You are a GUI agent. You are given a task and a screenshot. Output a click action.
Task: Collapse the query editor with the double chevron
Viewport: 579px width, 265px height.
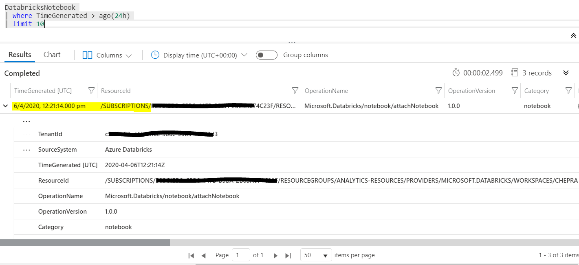[x=573, y=36]
